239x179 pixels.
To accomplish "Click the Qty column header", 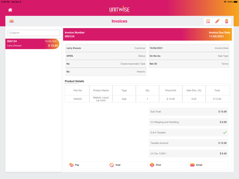I will 147,90.
